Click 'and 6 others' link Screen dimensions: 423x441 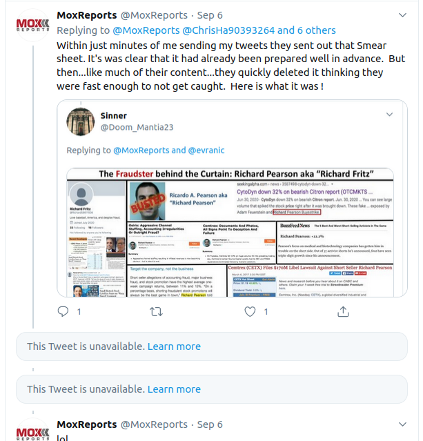tap(306, 30)
